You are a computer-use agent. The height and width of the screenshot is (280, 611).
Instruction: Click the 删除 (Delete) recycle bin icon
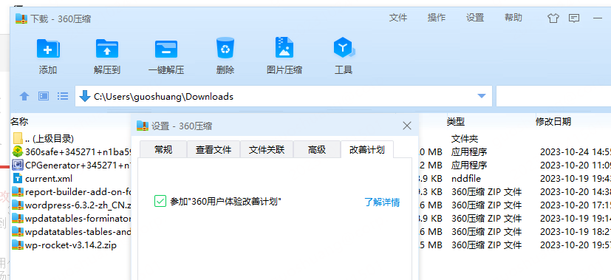(225, 48)
